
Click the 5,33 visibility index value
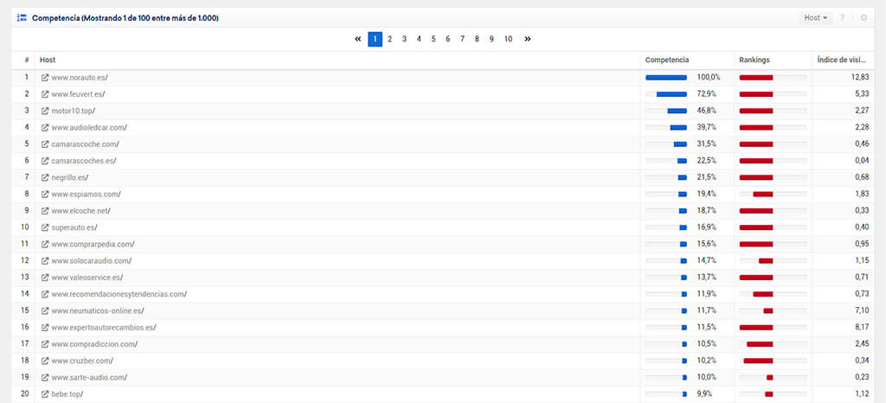(861, 94)
